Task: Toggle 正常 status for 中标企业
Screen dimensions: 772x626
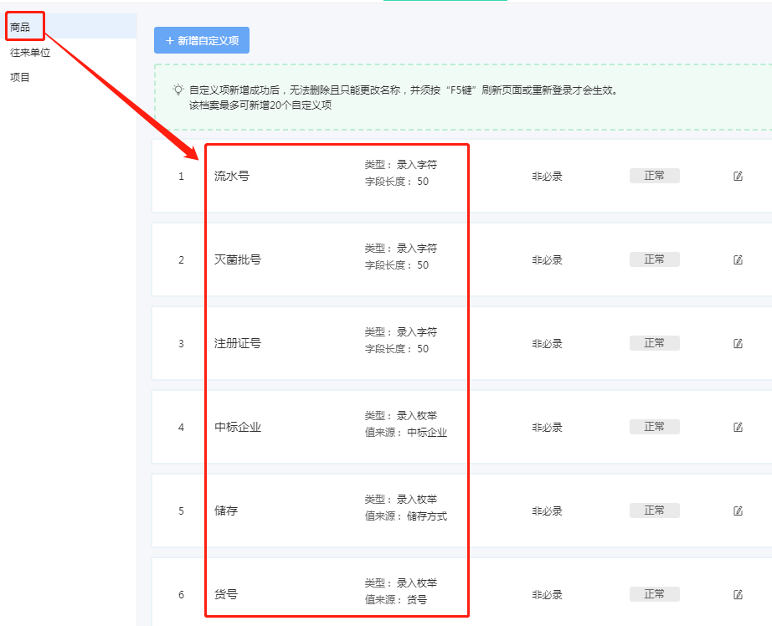Action: (654, 427)
